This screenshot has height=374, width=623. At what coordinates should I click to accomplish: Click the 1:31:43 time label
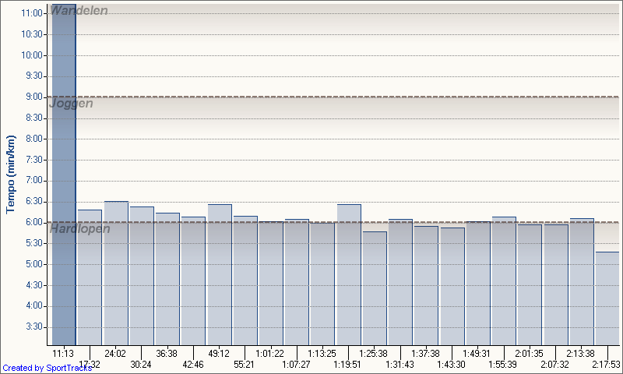click(399, 365)
